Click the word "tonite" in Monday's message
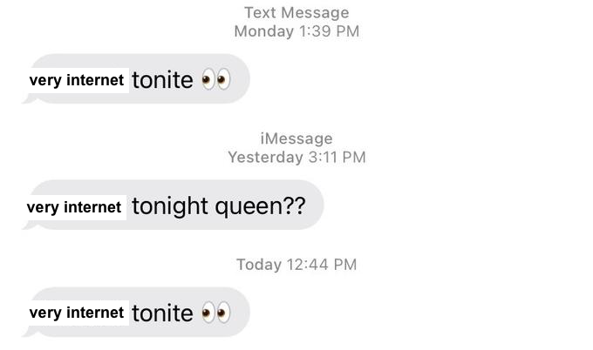This screenshot has height=350, width=593. (162, 80)
